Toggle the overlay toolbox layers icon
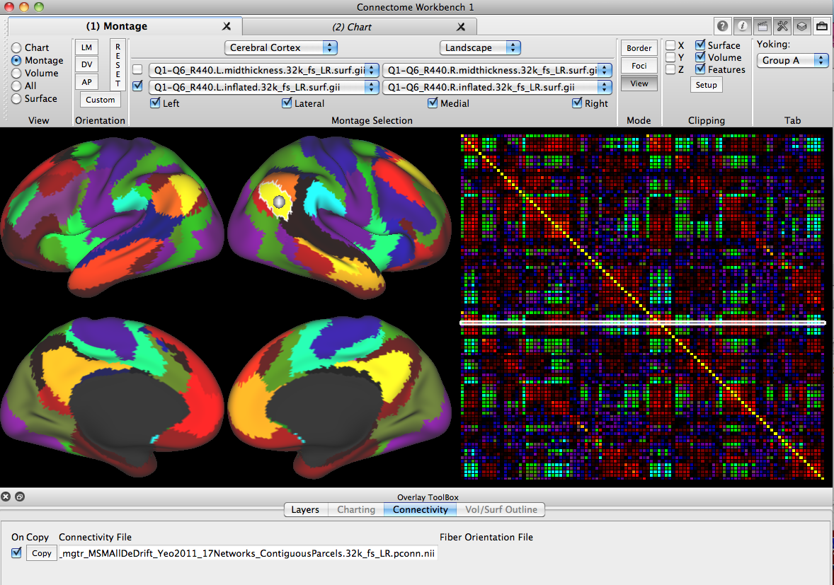Viewport: 834px width, 585px height. [801, 26]
